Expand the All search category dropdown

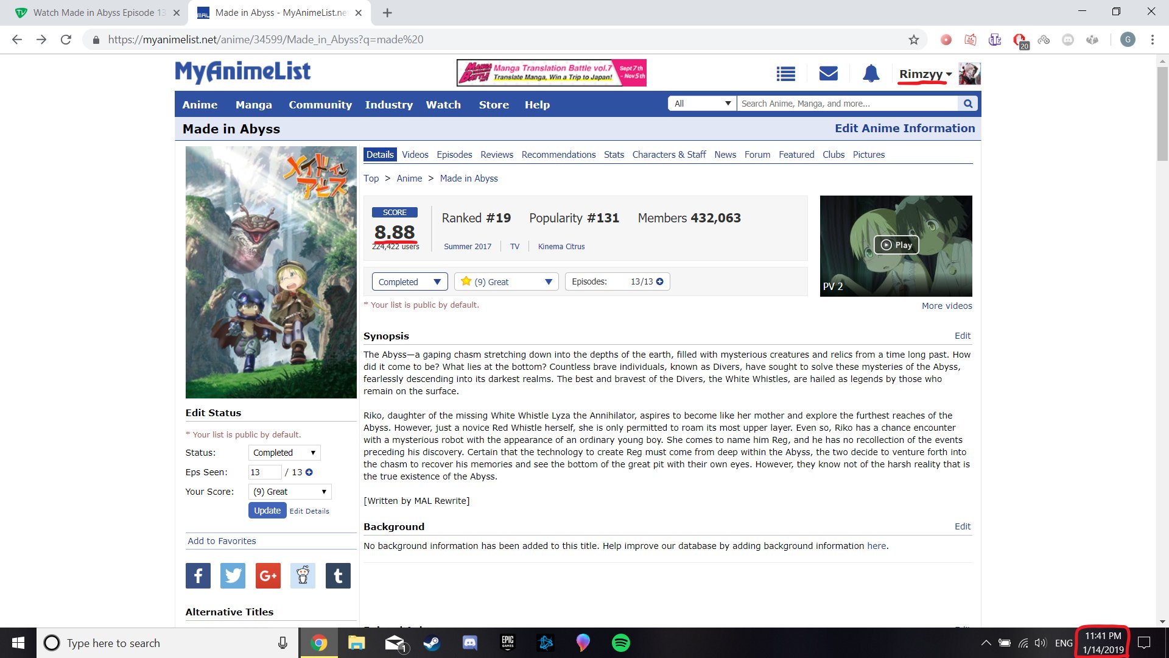701,104
